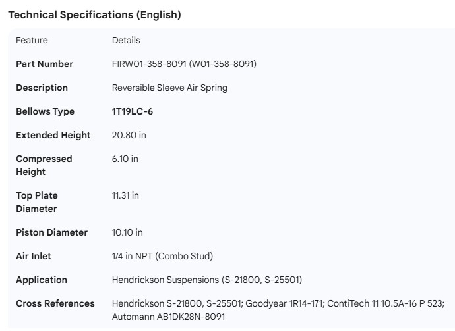Click the Hendrickson Suspensions application value

pyautogui.click(x=207, y=280)
